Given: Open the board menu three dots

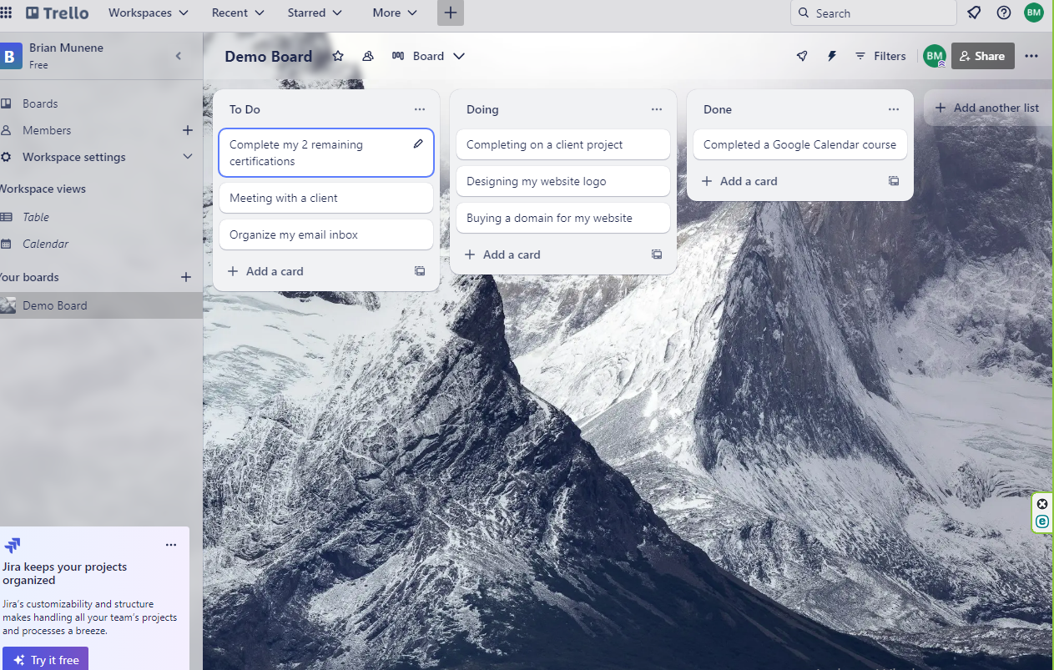Looking at the screenshot, I should tap(1031, 56).
